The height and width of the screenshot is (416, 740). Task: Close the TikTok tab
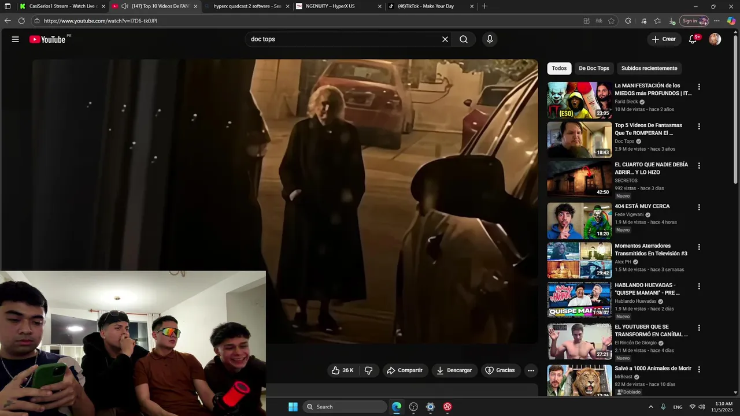(x=472, y=6)
